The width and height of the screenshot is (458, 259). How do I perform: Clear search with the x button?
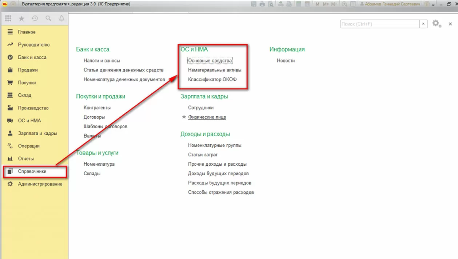[423, 24]
